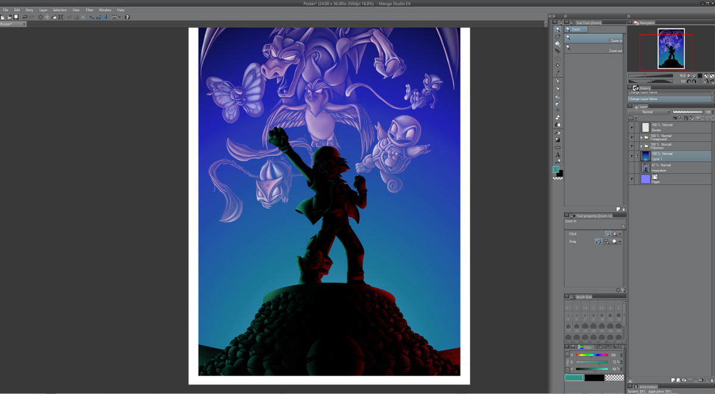Click the Clear selection toolbar icon
The image size is (715, 394).
click(40, 17)
